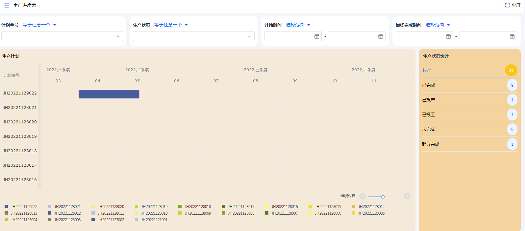Toggle legend entry JH20221129022

click(21, 207)
